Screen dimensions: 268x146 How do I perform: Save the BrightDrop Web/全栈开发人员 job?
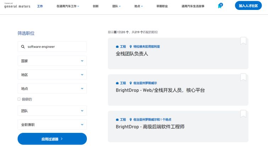[x=243, y=77]
